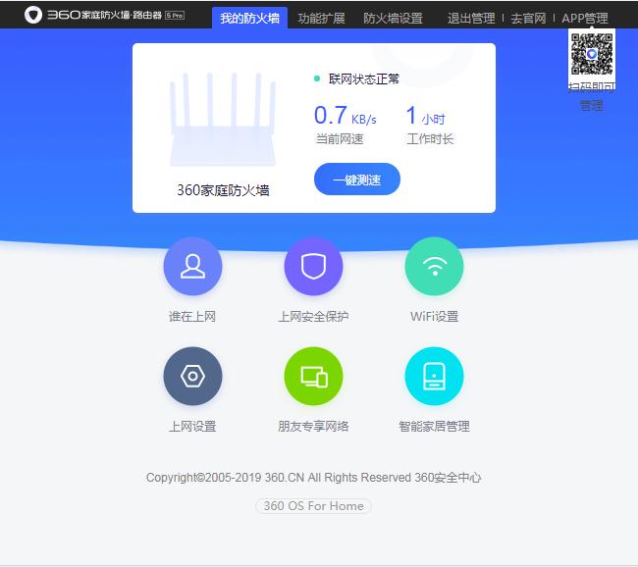Image resolution: width=638 pixels, height=567 pixels.
Task: Click the 工作时长 caption
Action: (x=430, y=139)
